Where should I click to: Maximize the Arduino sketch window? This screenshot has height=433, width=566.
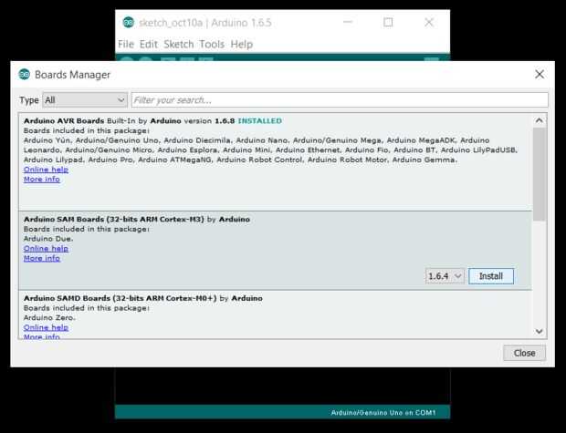point(388,23)
